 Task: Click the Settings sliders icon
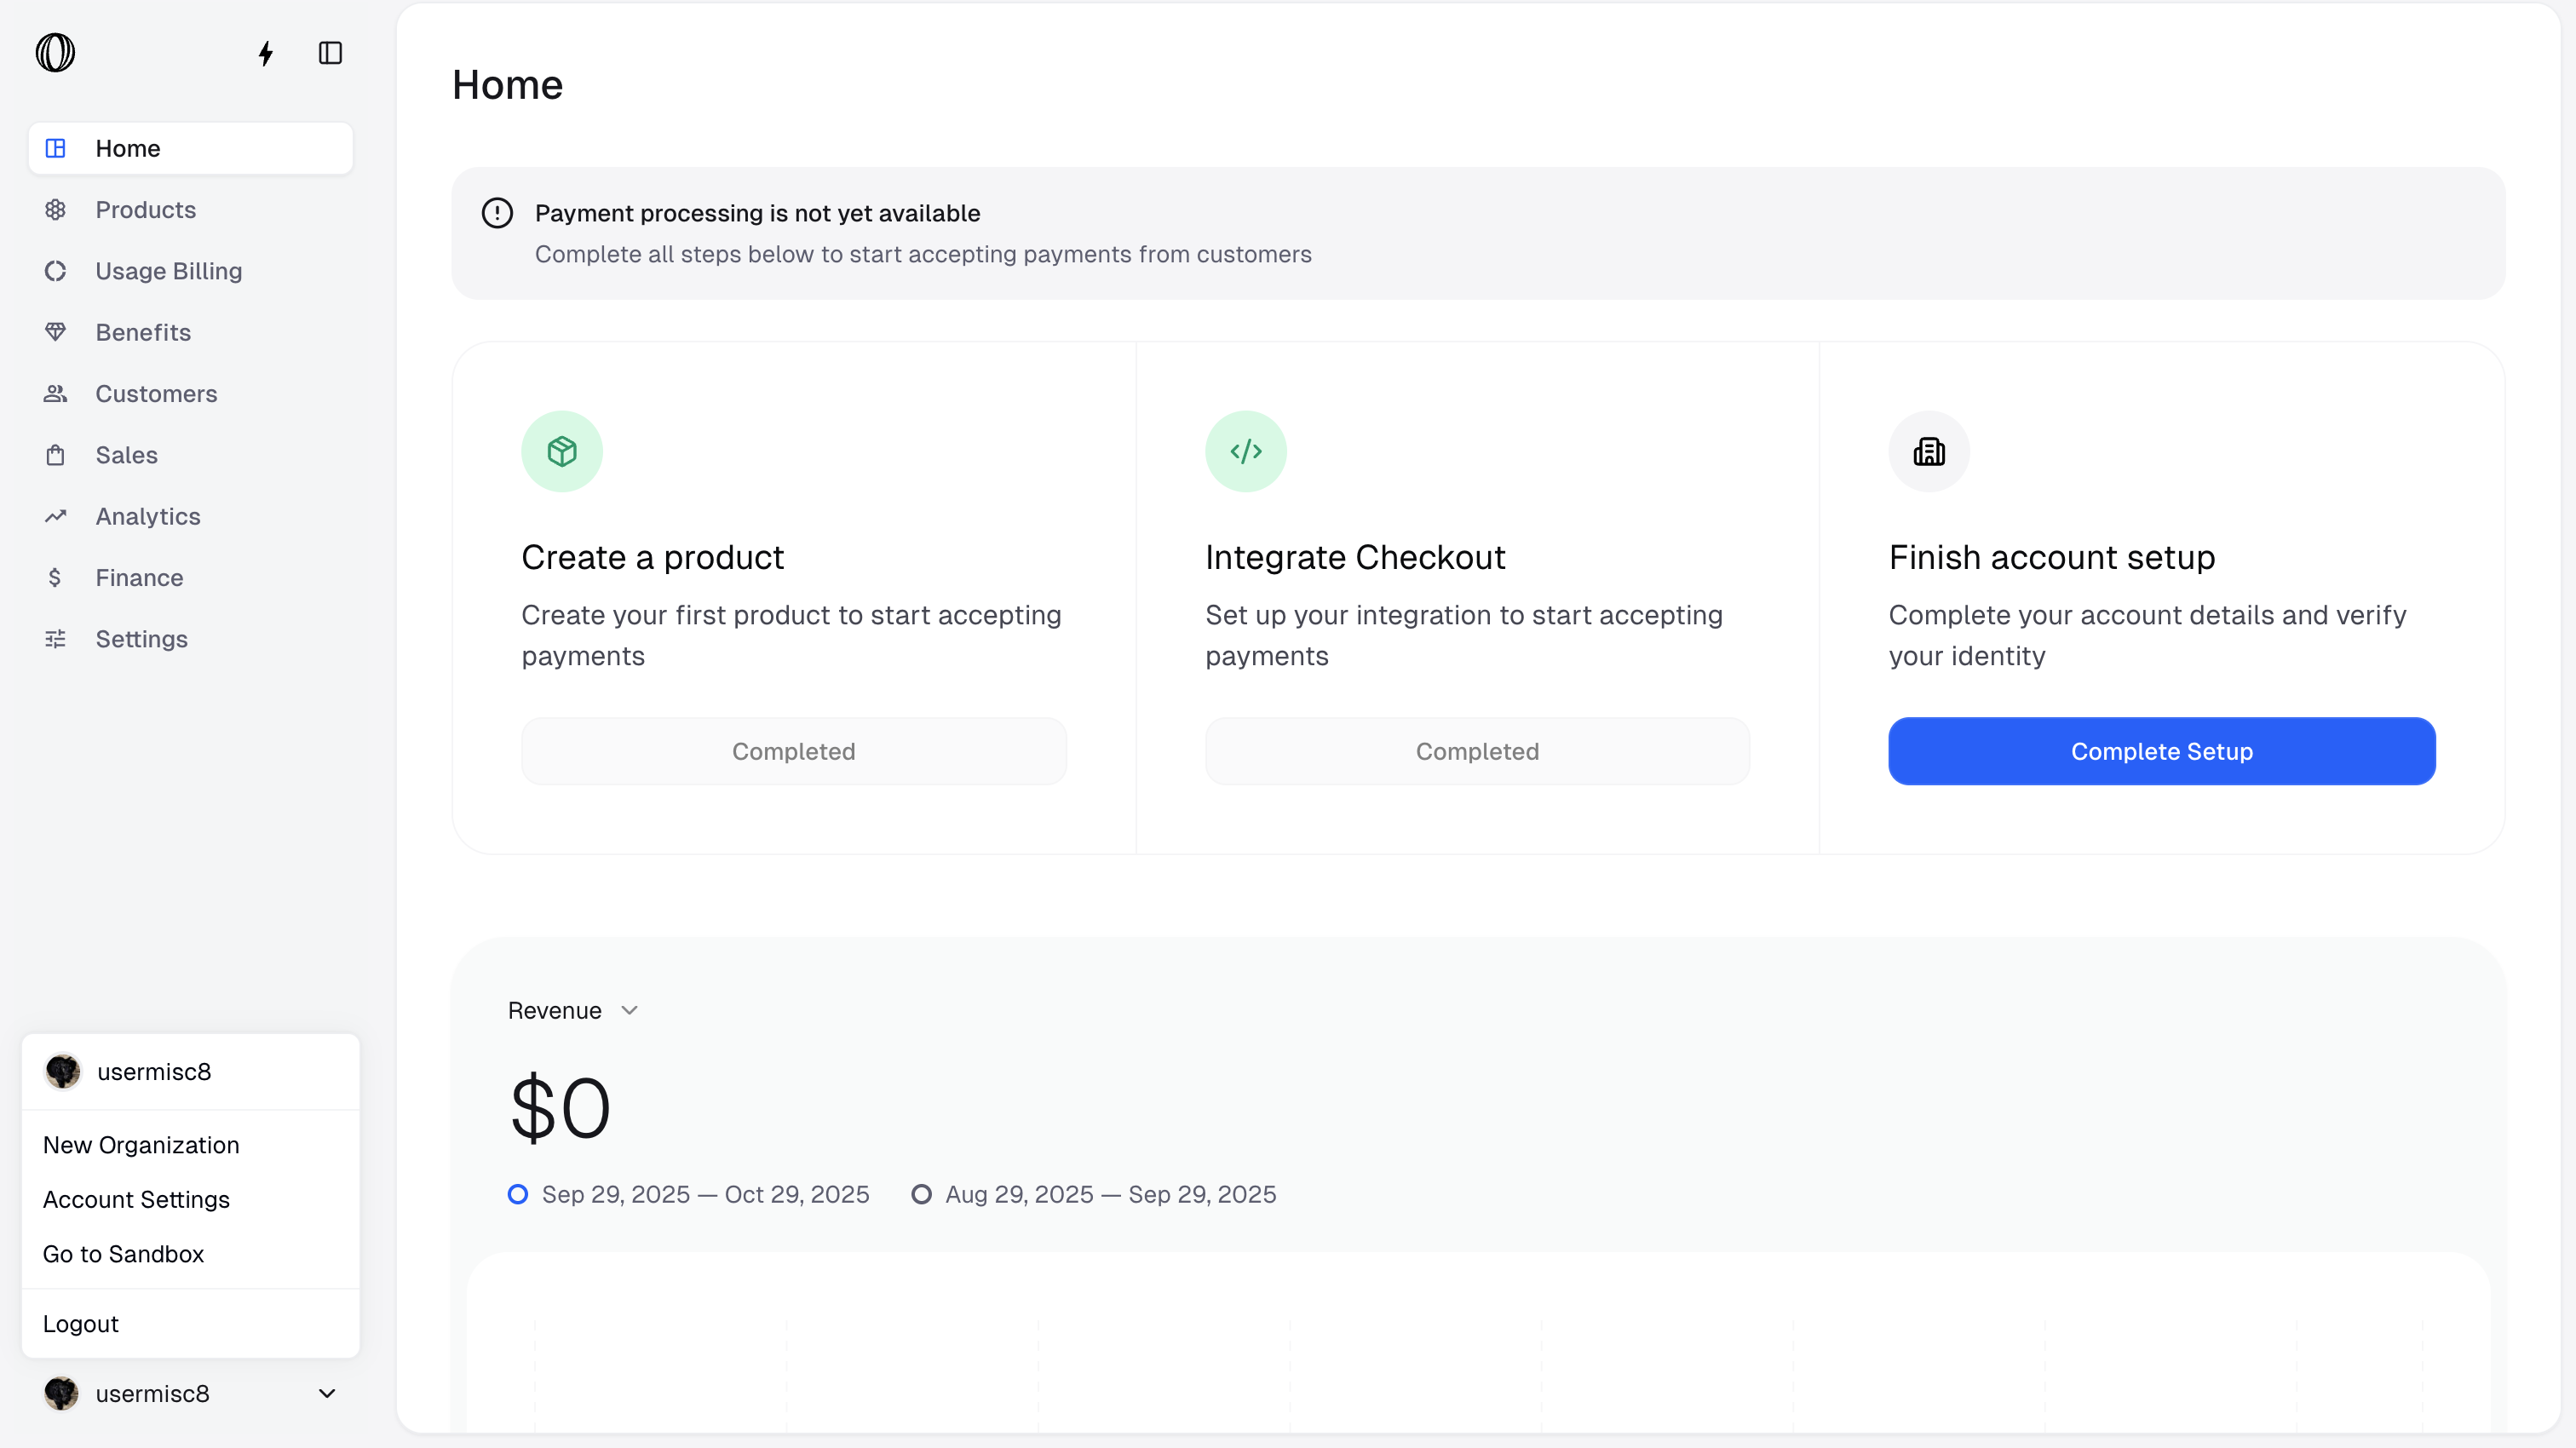click(x=55, y=639)
